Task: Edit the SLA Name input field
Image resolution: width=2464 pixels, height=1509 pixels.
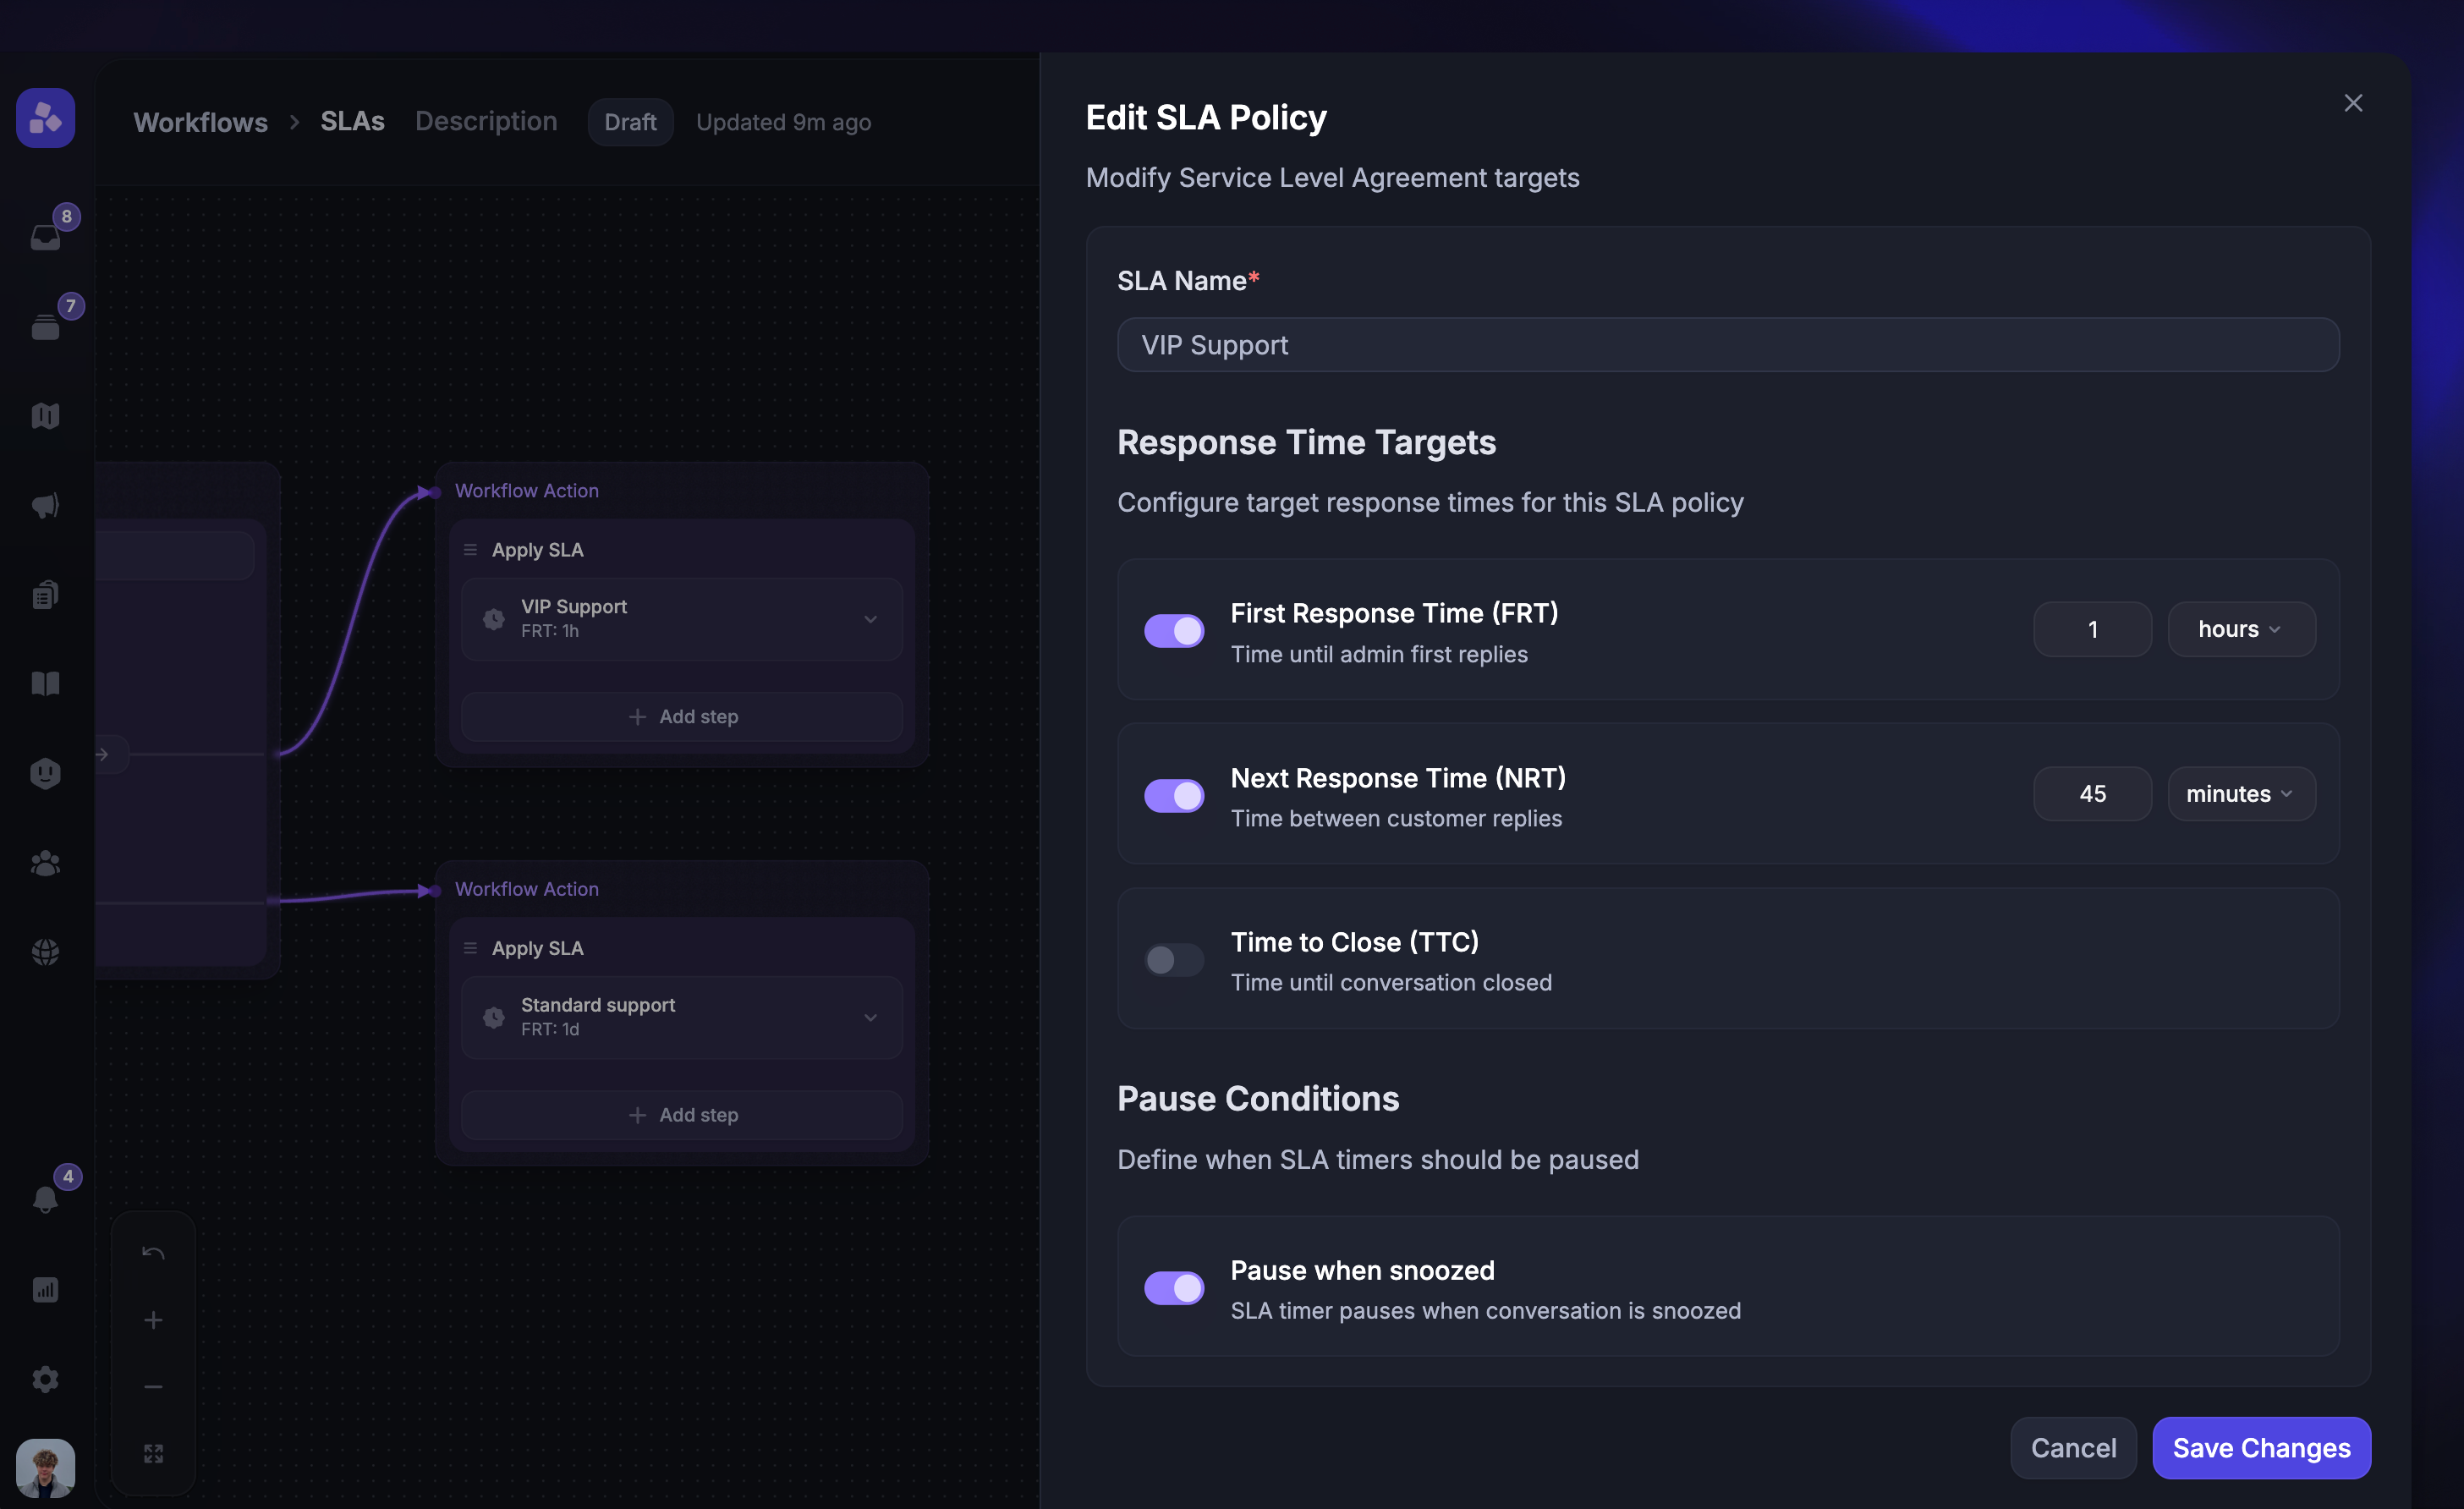Action: tap(1727, 344)
